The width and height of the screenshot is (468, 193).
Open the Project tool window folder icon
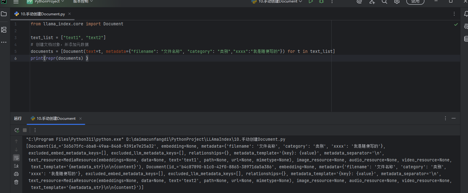(4, 14)
